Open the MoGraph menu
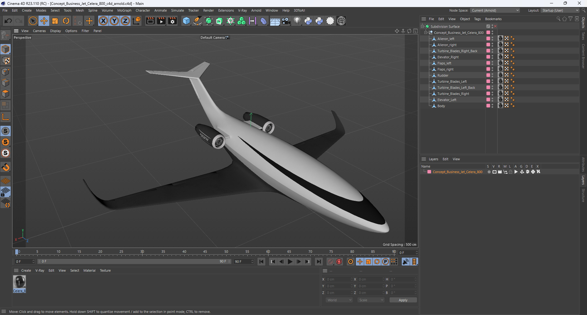Image resolution: width=587 pixels, height=315 pixels. click(124, 10)
